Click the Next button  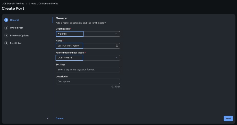228,118
